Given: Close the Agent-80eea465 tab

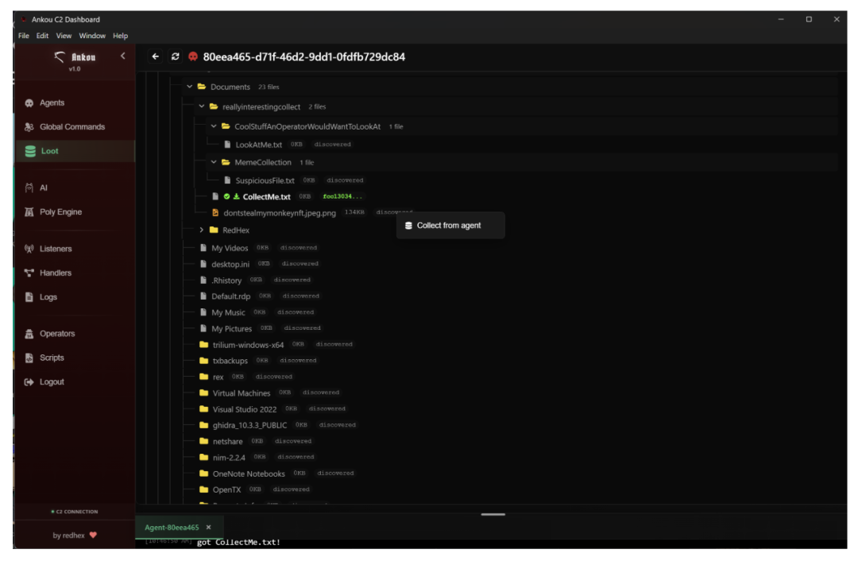Looking at the screenshot, I should (208, 528).
